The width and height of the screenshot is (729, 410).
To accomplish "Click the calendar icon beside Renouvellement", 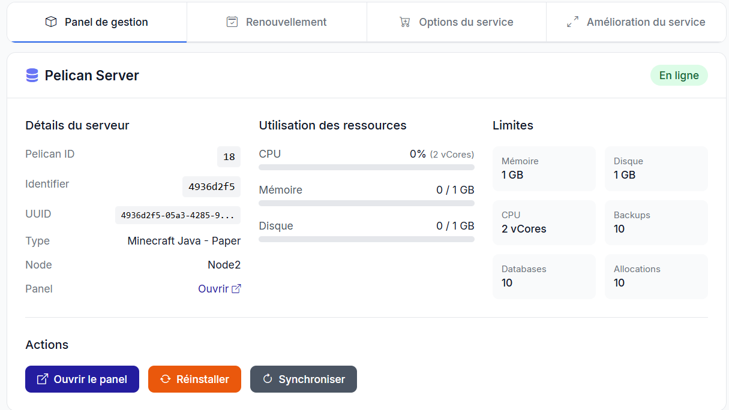I will point(232,22).
